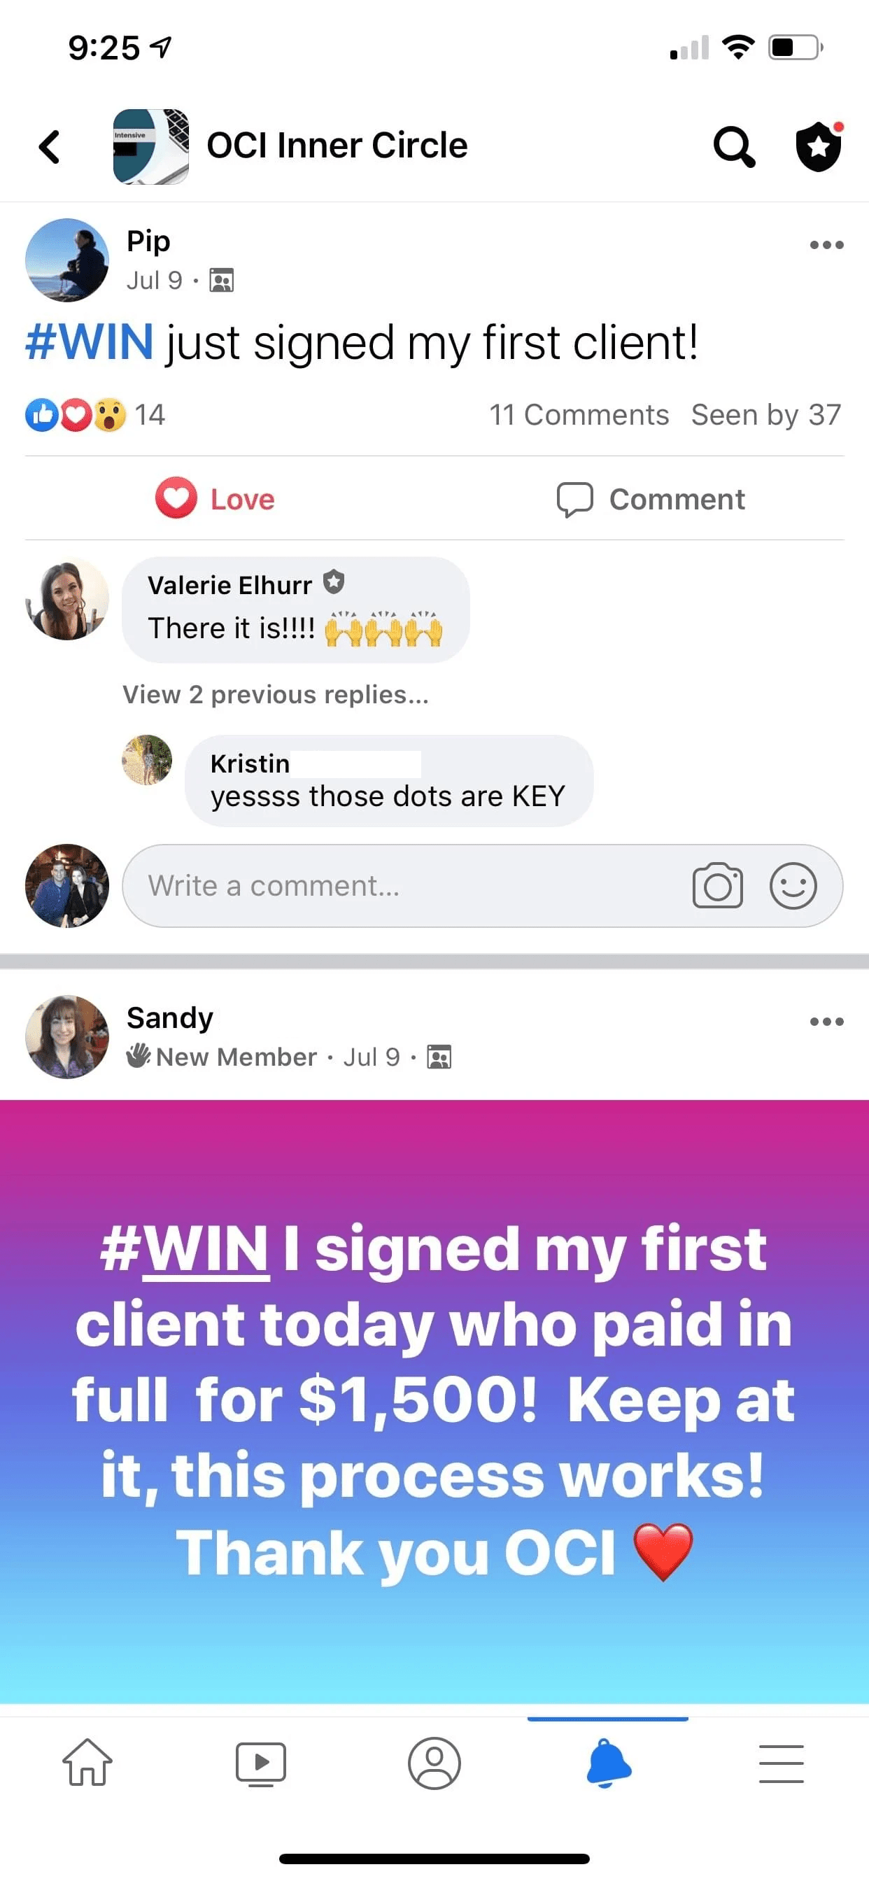Open the Watch video tab icon
869x1881 pixels.
click(261, 1764)
